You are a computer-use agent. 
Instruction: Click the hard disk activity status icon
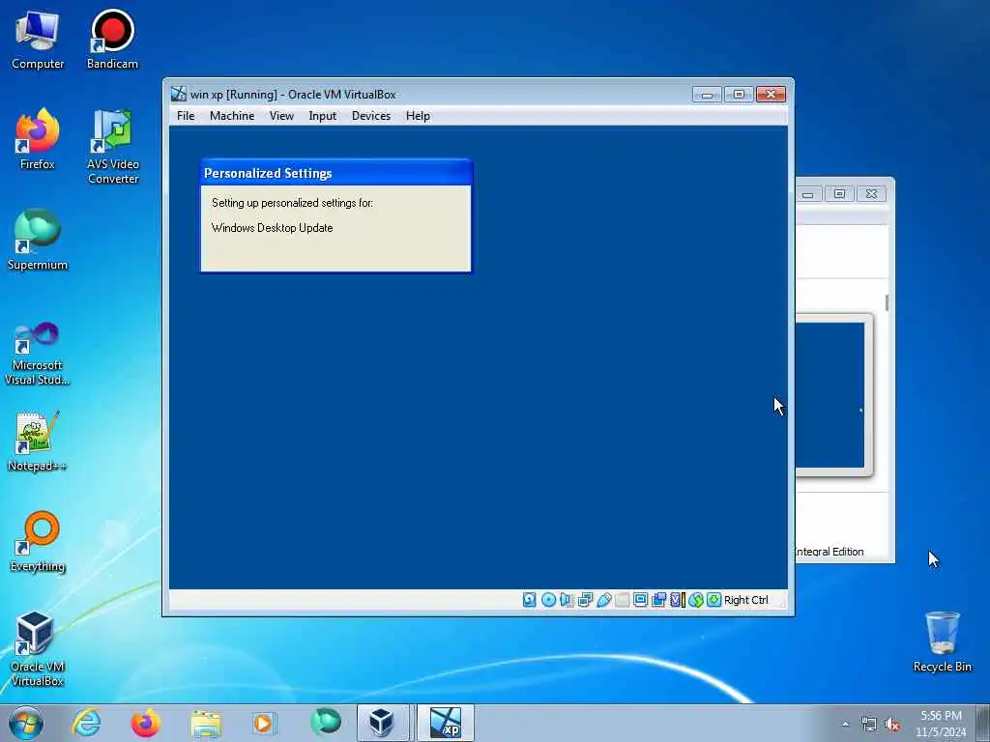(x=529, y=599)
